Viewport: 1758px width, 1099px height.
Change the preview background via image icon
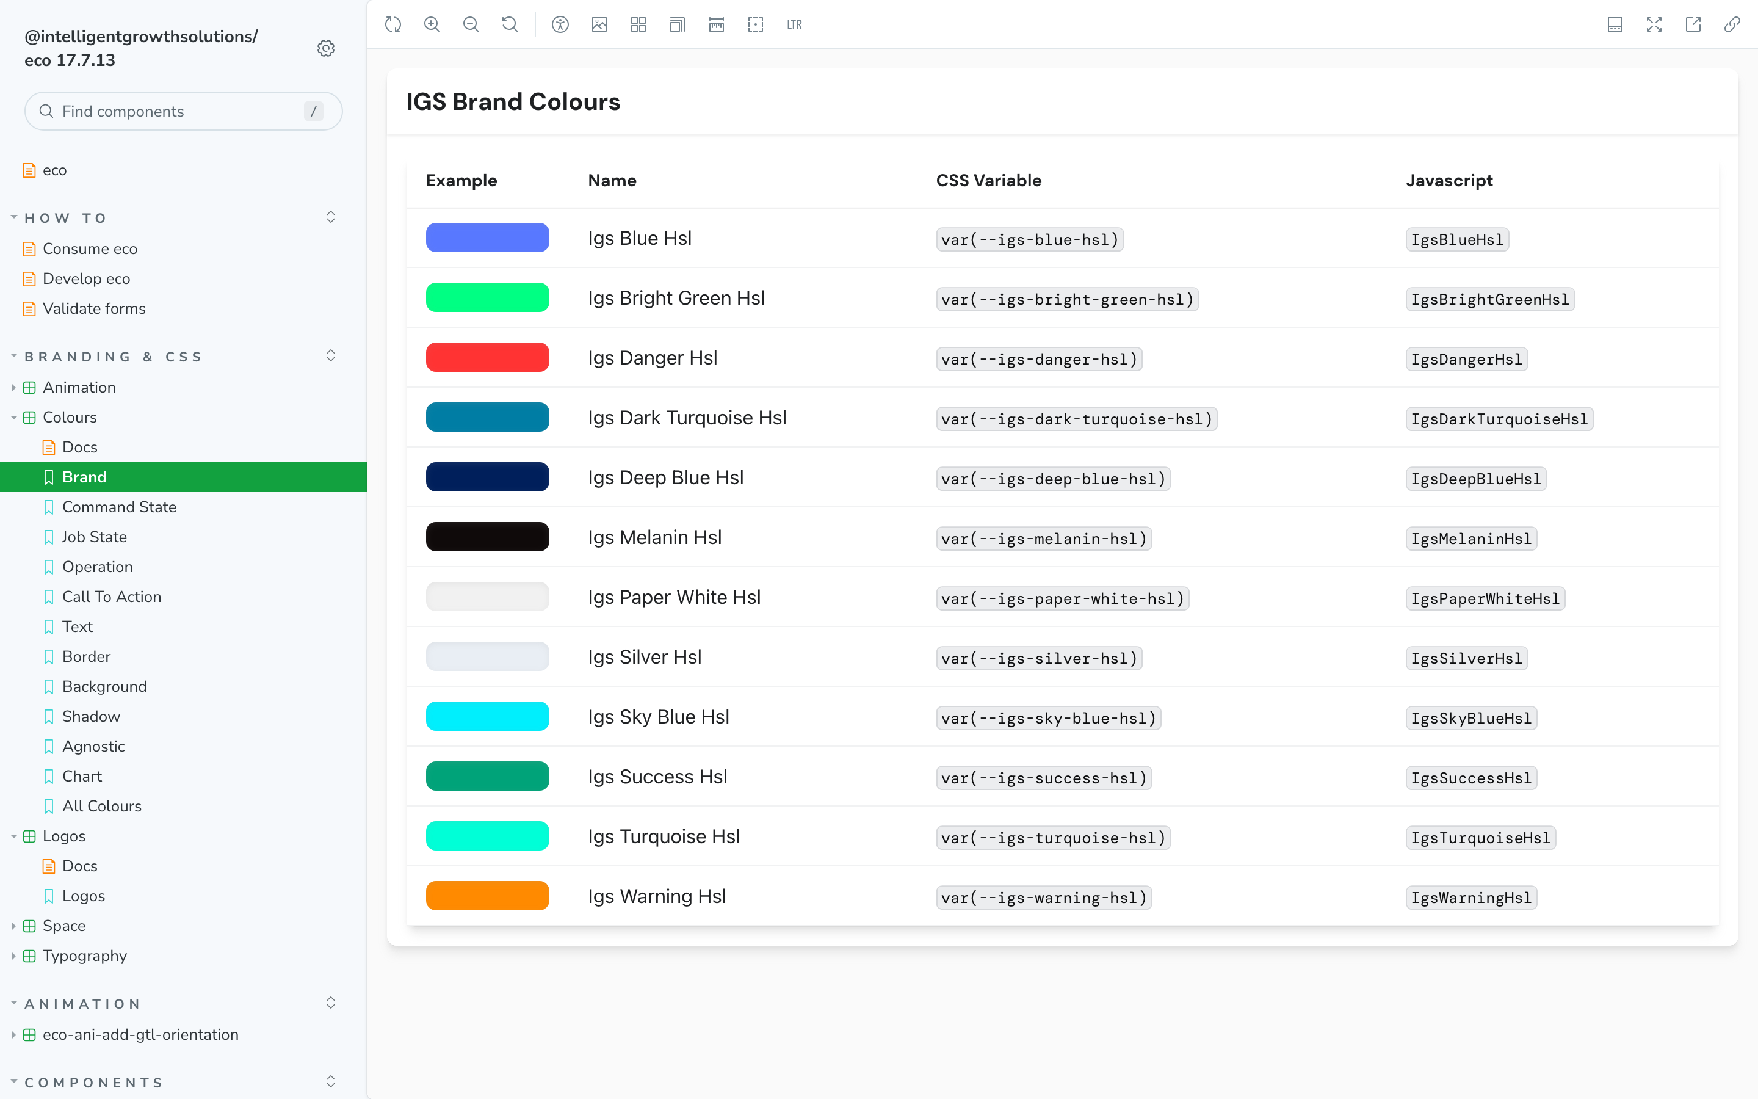599,24
